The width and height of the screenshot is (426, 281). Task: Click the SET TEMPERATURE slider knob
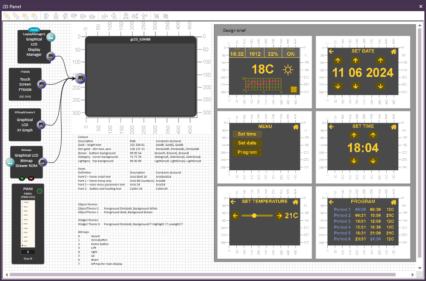(254, 215)
